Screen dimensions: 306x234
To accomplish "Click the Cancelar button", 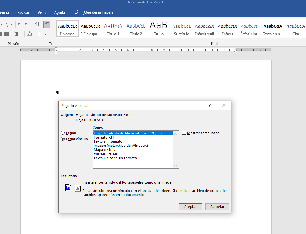I will click(217, 206).
